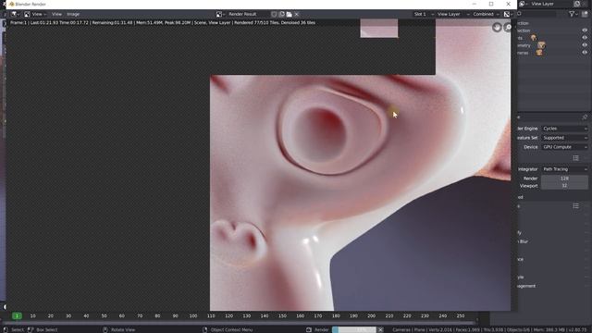Click the Viewport samples field 32

tap(564, 186)
